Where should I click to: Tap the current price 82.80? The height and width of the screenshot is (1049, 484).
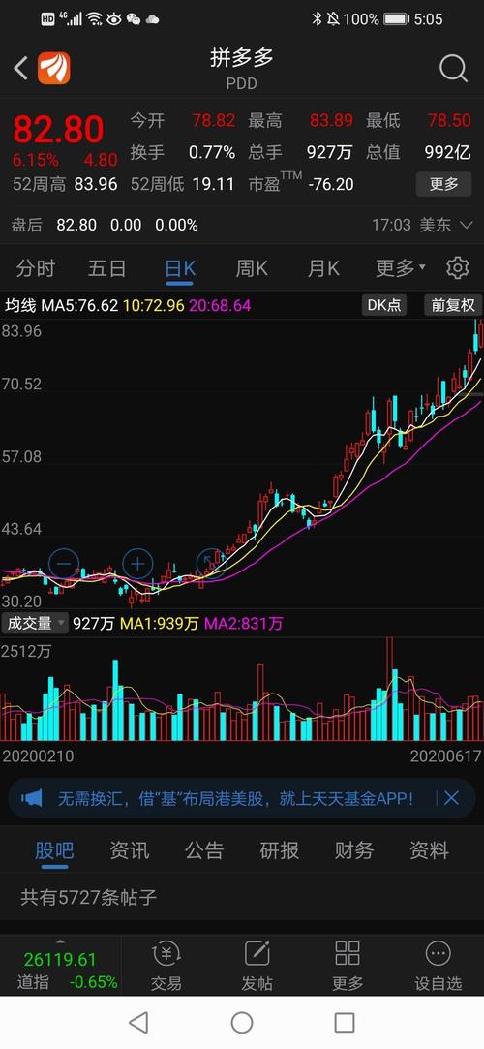tap(58, 129)
